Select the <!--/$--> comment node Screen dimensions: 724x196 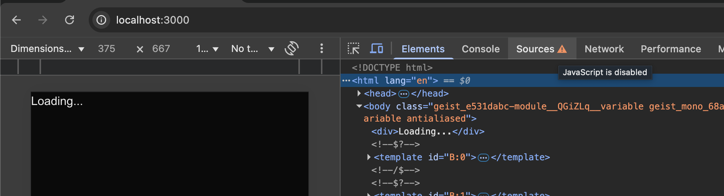coord(396,170)
